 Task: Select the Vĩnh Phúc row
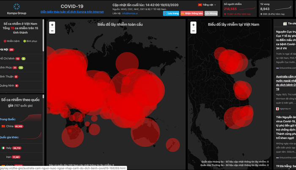[x=21, y=67]
